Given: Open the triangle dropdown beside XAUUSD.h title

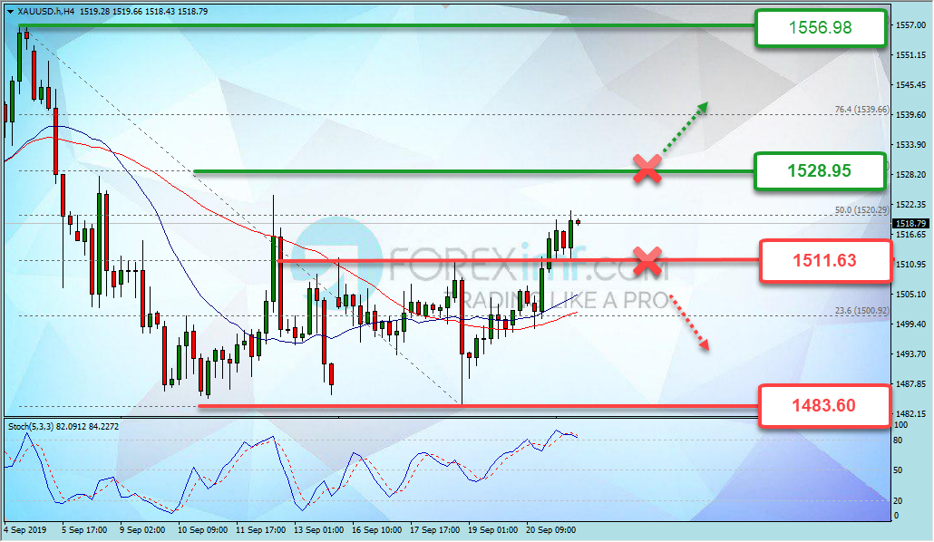Looking at the screenshot, I should click(10, 11).
